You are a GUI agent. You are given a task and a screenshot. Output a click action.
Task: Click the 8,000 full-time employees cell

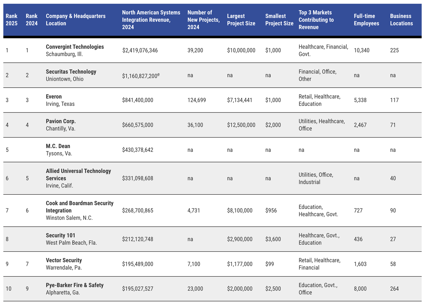pos(361,289)
